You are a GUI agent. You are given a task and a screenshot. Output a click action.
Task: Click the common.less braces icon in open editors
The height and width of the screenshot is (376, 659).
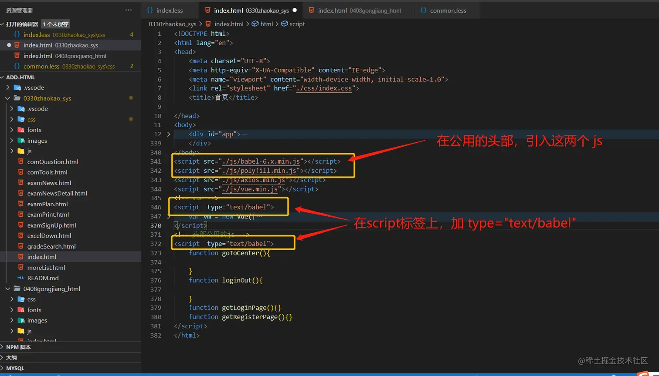click(x=17, y=66)
